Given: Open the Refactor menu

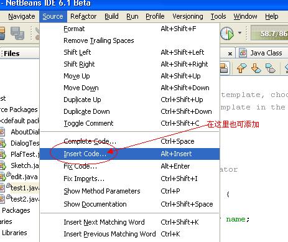Looking at the screenshot, I should click(83, 16).
